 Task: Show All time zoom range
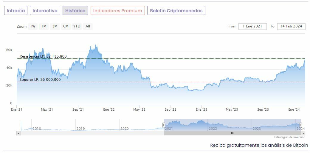(x=88, y=26)
